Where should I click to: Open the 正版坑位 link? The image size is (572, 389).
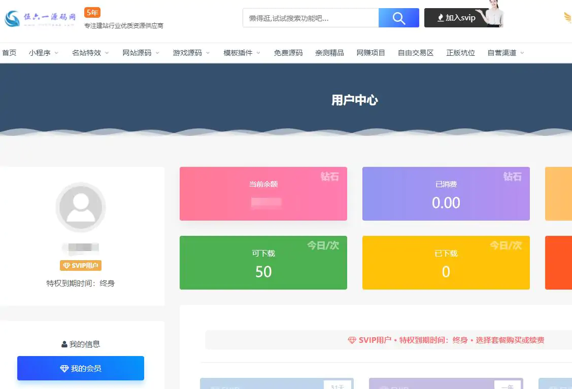[460, 53]
